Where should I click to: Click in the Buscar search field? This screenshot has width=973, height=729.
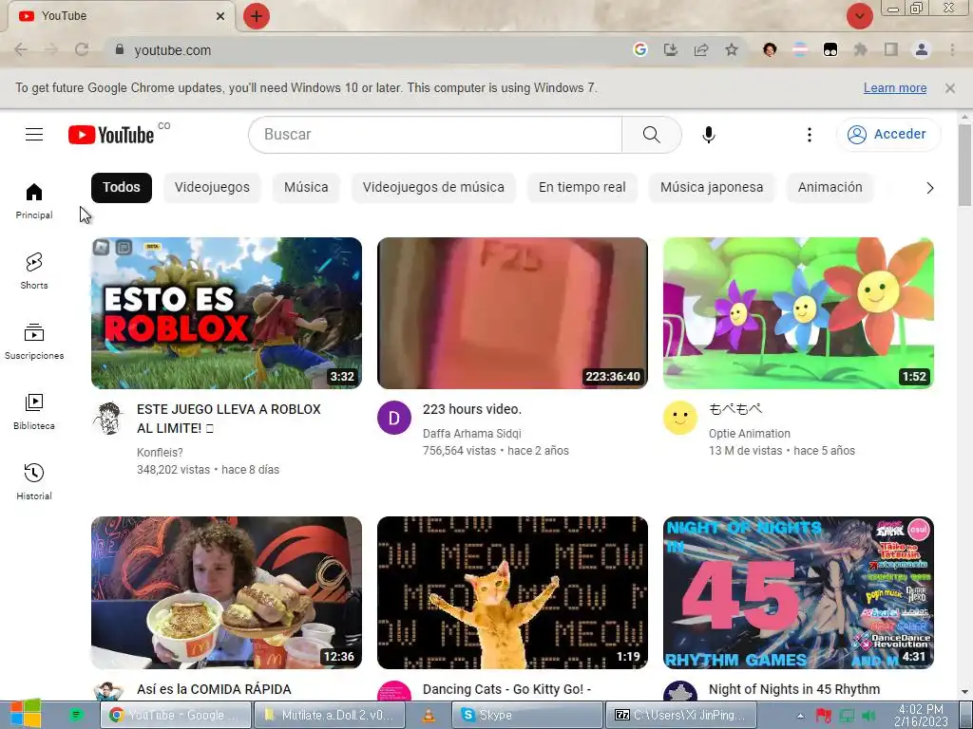[x=435, y=135]
